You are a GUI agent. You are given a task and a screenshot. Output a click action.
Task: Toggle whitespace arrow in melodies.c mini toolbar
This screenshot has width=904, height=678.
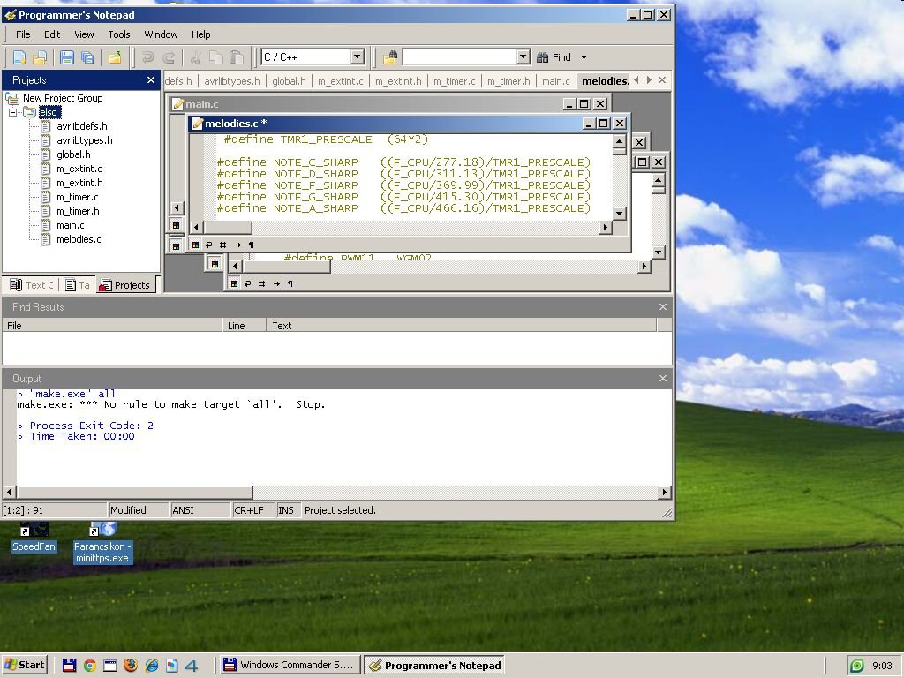coord(237,245)
